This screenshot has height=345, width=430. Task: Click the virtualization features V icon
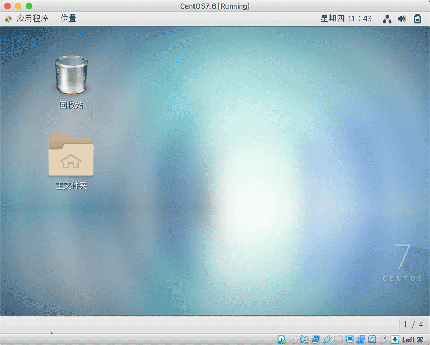tap(373, 339)
